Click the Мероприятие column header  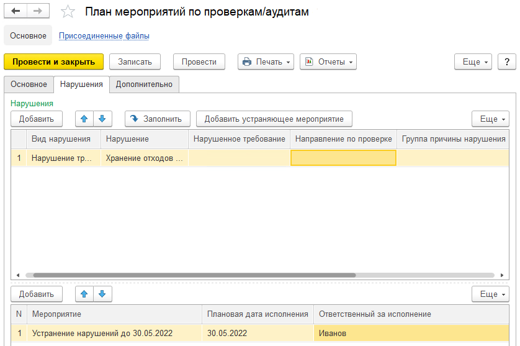point(114,314)
